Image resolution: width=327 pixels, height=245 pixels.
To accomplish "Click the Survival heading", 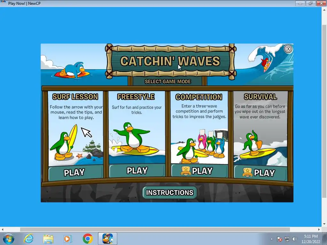I will (260, 97).
